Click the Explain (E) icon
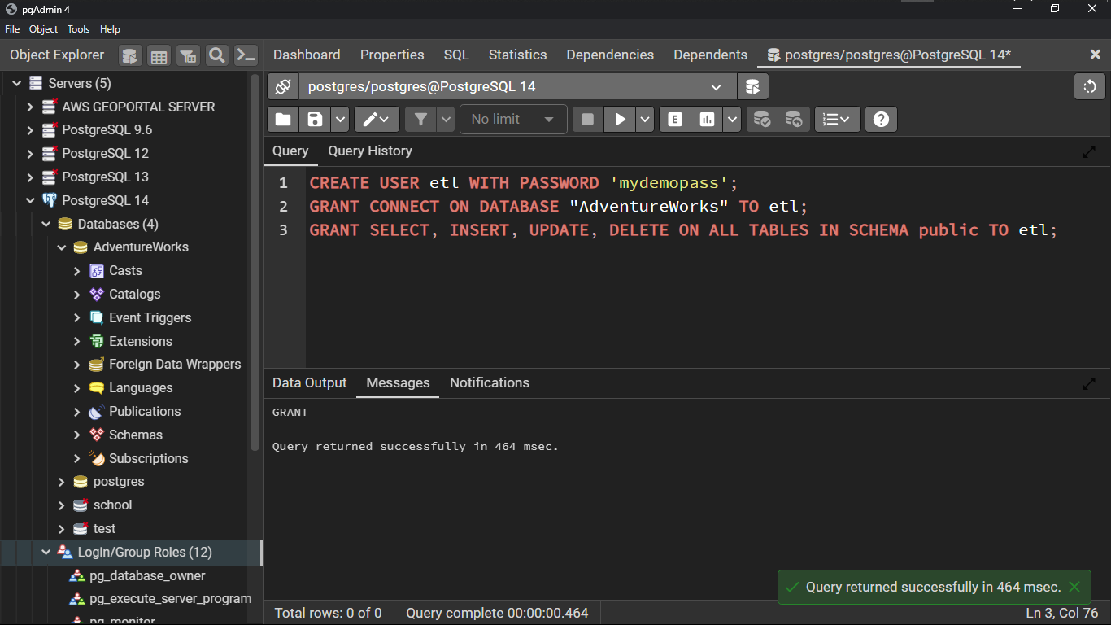Screen dimensions: 1111x625 [674, 120]
